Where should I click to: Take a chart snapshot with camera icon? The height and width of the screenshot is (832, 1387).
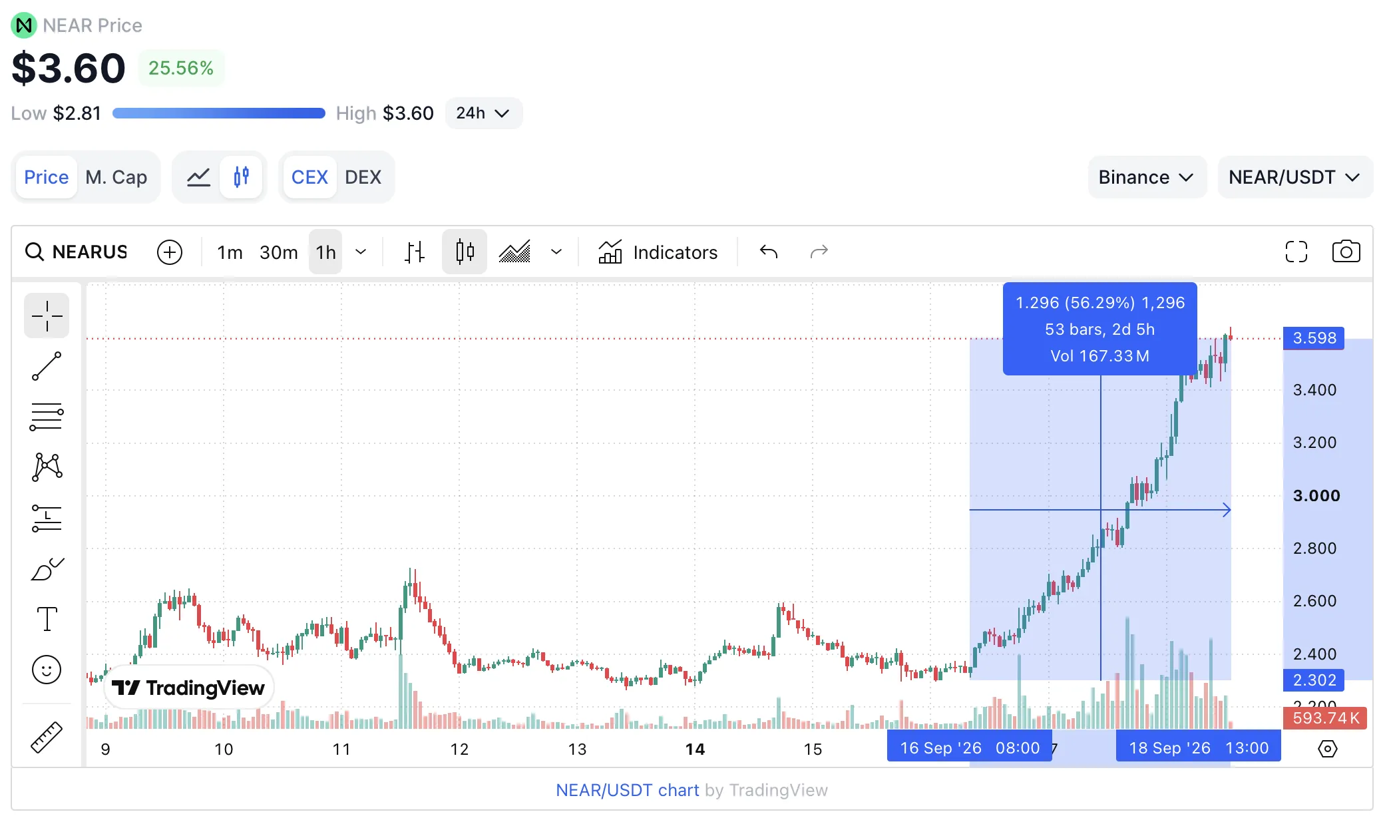(1346, 252)
